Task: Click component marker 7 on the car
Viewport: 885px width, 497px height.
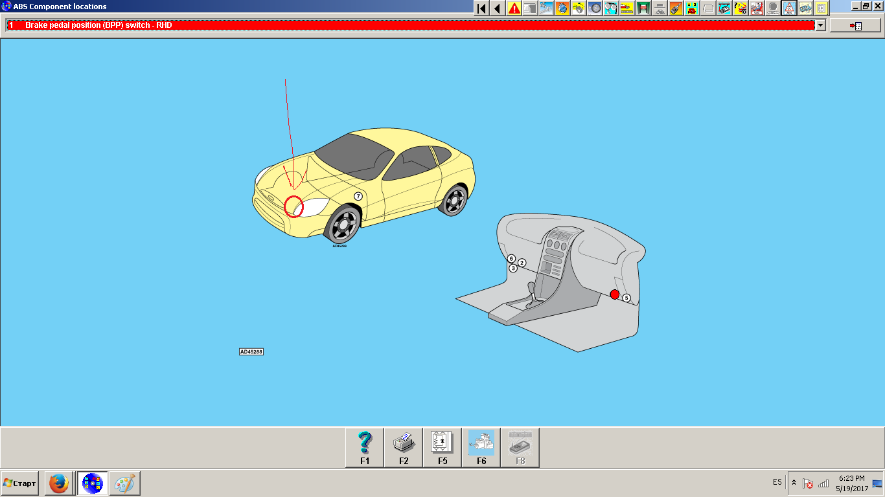Action: 358,196
